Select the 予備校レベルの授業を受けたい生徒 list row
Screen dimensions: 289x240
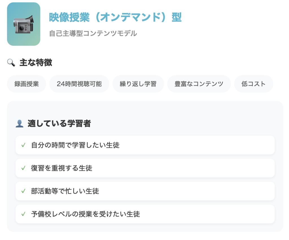pos(145,214)
